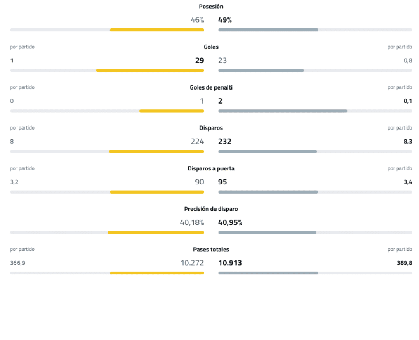Image resolution: width=419 pixels, height=340 pixels.
Task: Click the 40,18% shot accuracy value
Action: [x=192, y=222]
